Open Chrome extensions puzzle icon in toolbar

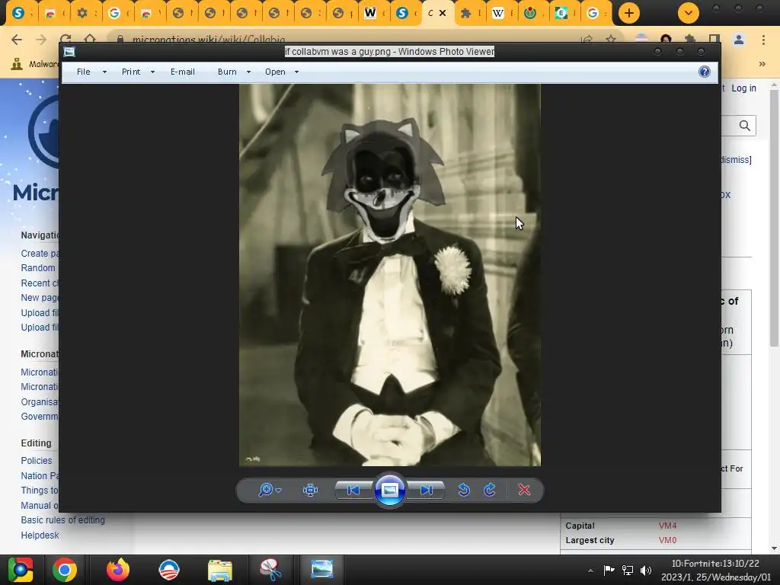pyautogui.click(x=690, y=40)
